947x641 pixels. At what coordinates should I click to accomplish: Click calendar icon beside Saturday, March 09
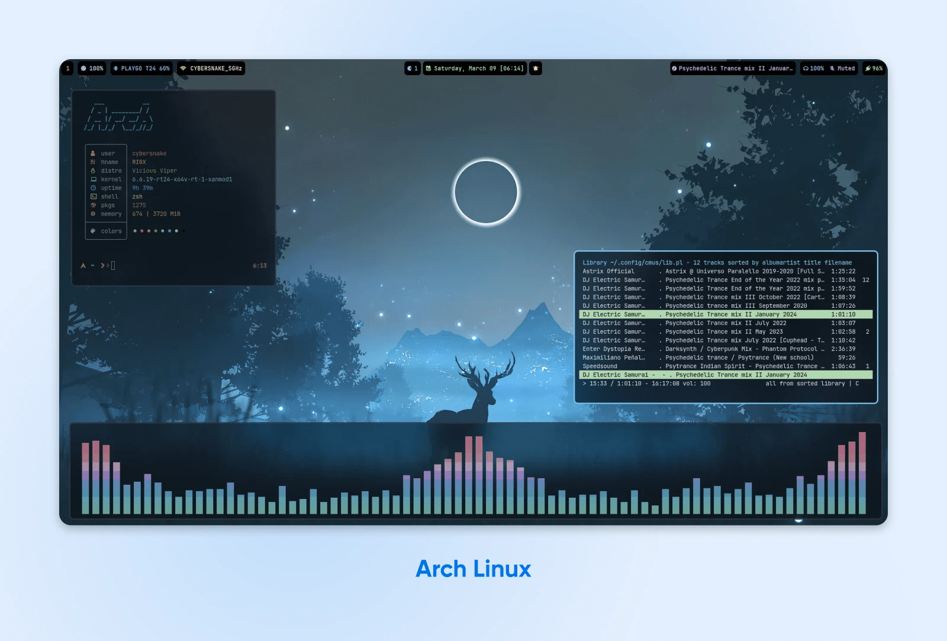tap(429, 69)
